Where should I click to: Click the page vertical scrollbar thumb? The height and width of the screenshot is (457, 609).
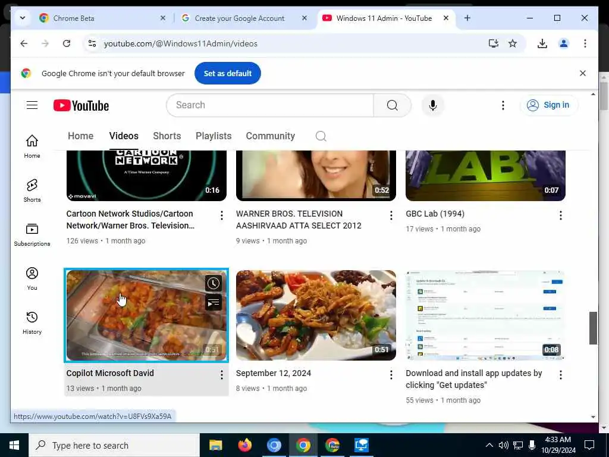(x=593, y=328)
